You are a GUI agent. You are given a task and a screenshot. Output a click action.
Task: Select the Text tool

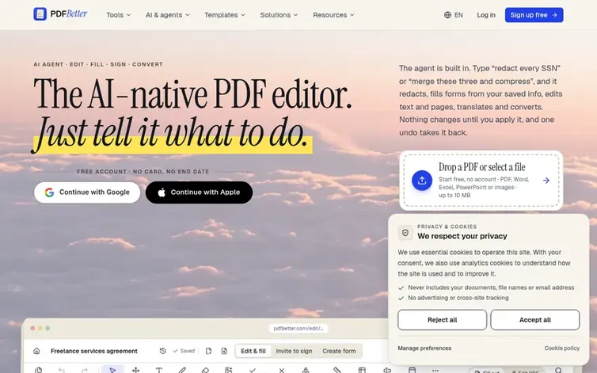(159, 370)
